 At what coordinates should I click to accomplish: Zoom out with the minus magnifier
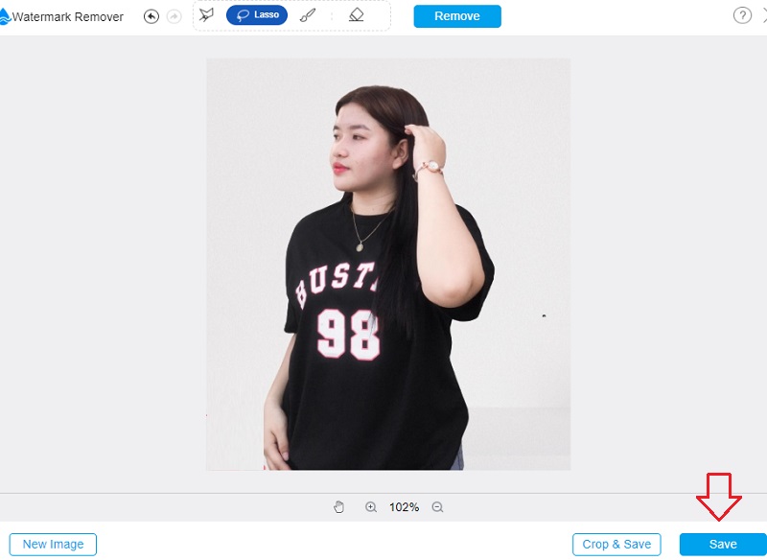tap(437, 507)
